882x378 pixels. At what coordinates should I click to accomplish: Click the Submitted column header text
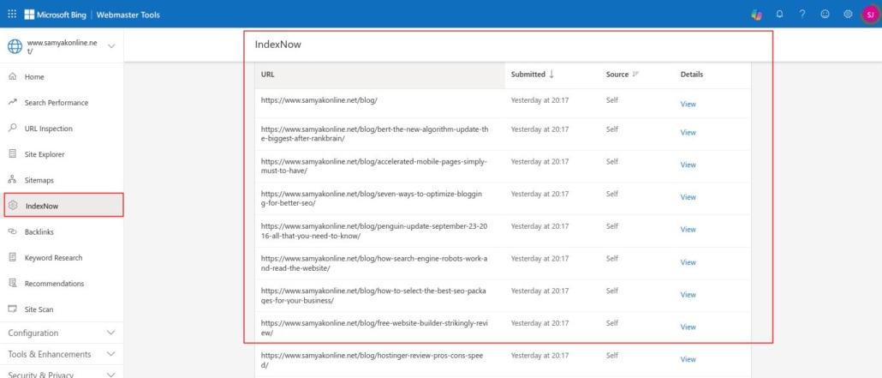click(527, 74)
